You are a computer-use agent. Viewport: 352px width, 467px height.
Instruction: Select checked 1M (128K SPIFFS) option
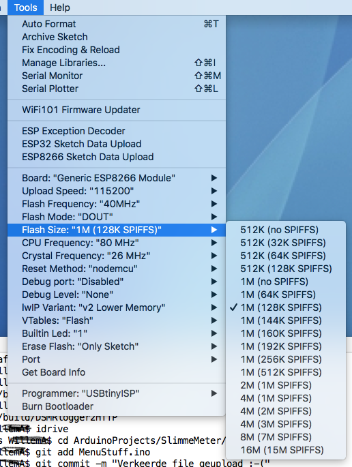point(286,307)
